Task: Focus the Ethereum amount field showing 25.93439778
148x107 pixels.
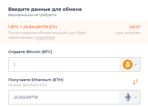Action: coord(64,97)
